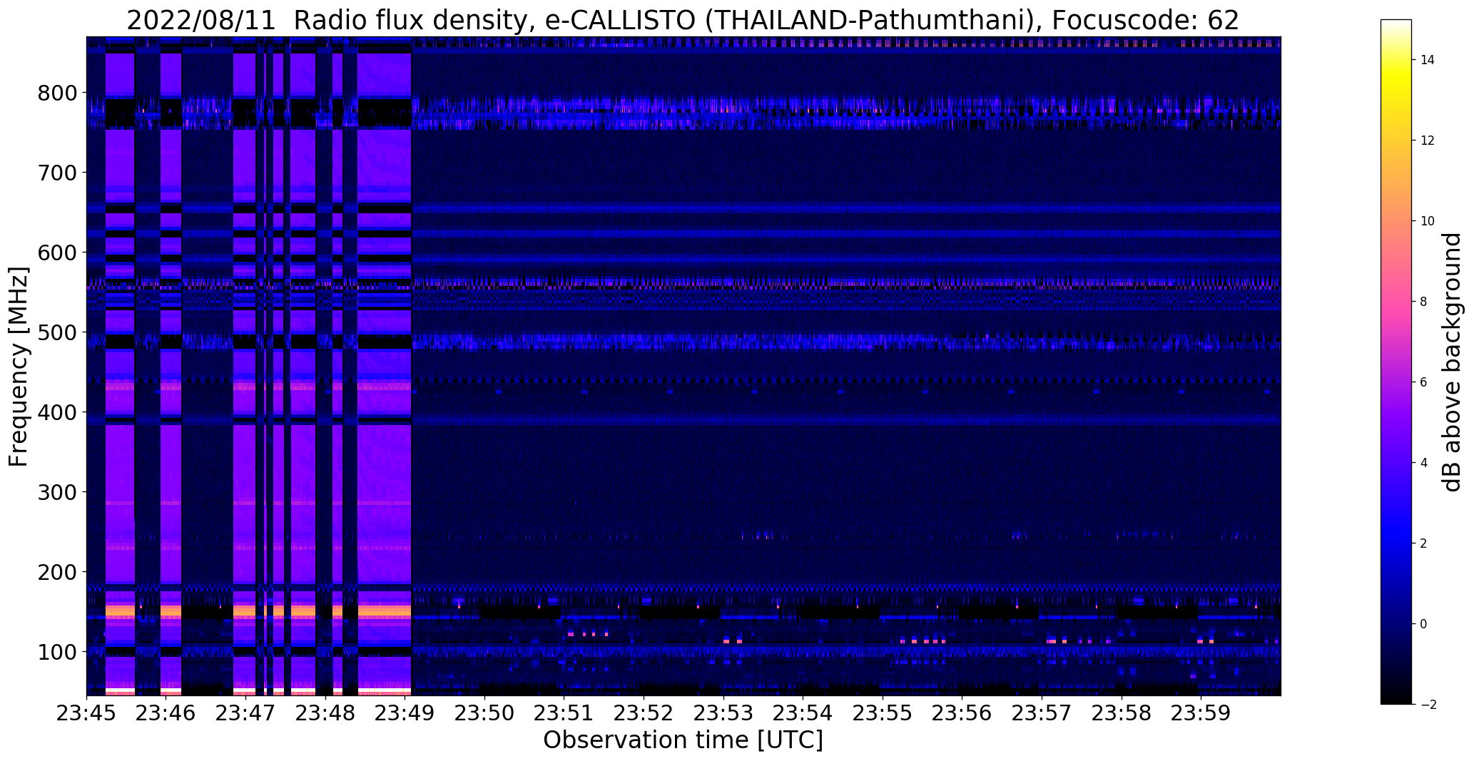Click the 23:55 time tick label
The width and height of the screenshot is (1474, 761).
pos(883,713)
